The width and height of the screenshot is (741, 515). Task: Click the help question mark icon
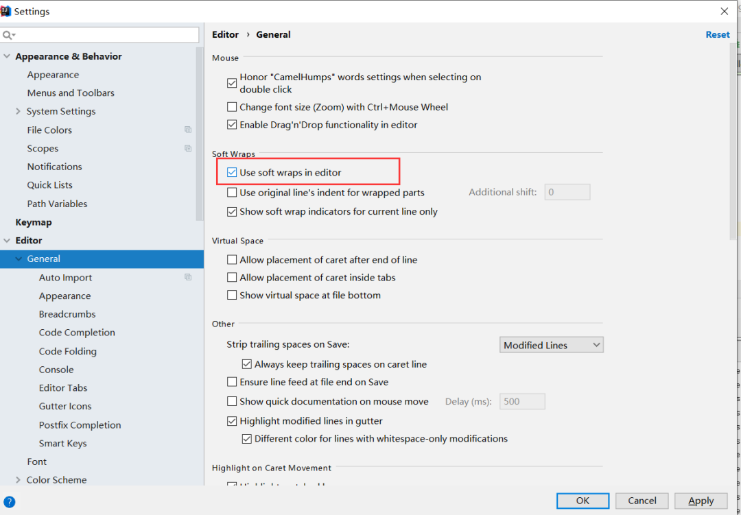pos(9,502)
